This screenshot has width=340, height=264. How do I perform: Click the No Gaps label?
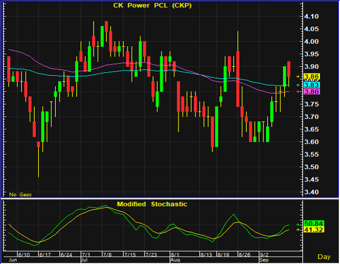pos(21,194)
